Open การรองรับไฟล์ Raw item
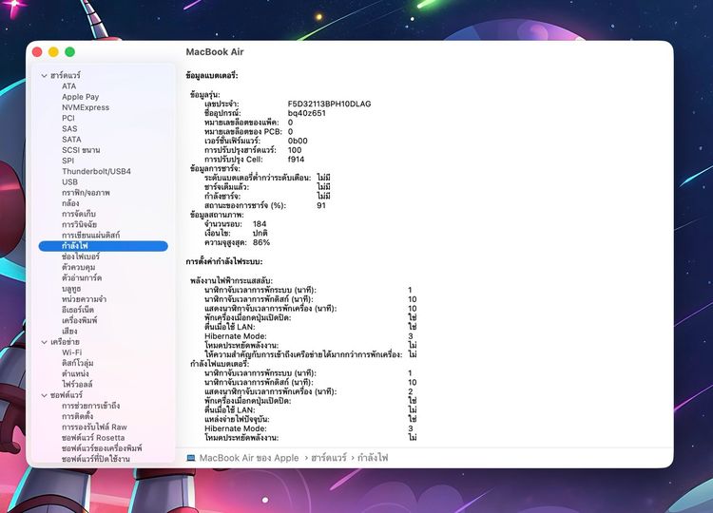This screenshot has height=513, width=713. 94,427
